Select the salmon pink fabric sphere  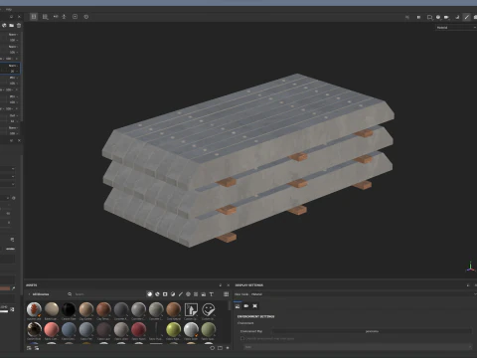52,330
